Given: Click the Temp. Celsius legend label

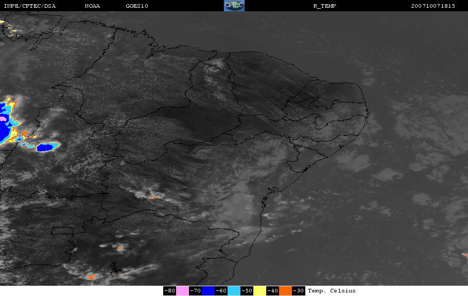Looking at the screenshot, I should click(x=332, y=291).
